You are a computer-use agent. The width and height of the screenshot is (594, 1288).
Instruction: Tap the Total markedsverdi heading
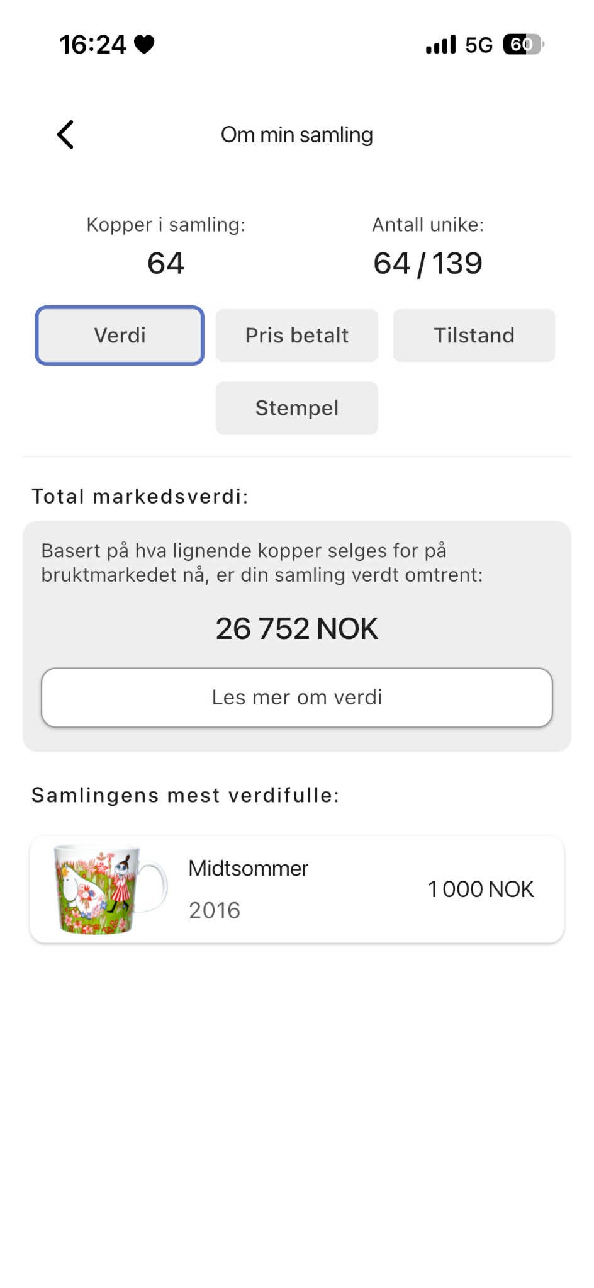click(x=140, y=497)
